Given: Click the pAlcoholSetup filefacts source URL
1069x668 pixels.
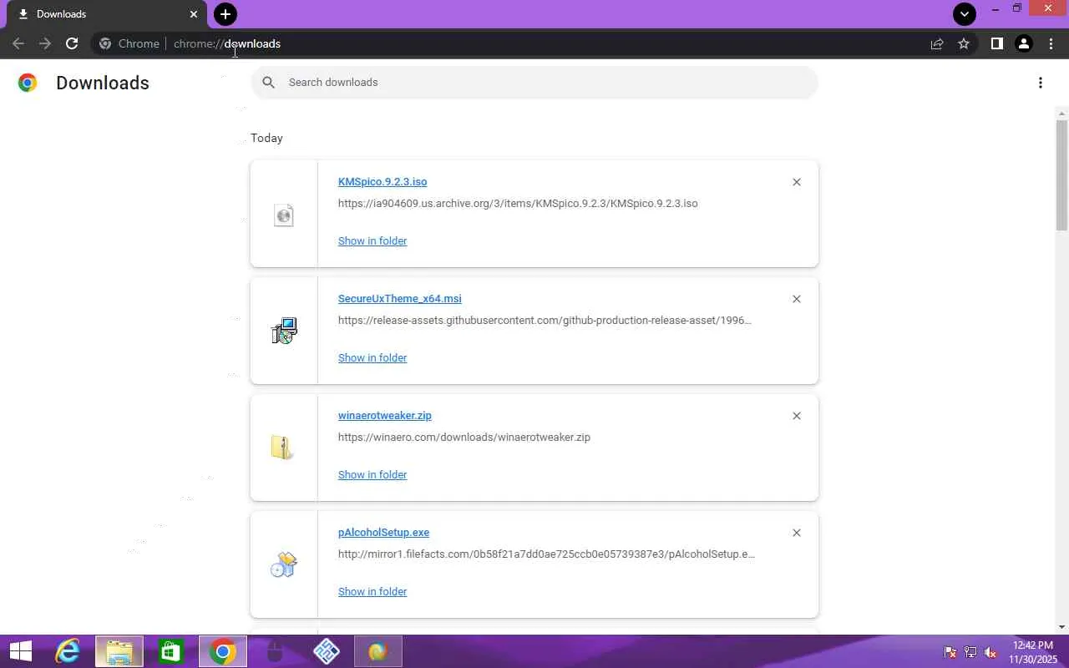Looking at the screenshot, I should (x=546, y=554).
